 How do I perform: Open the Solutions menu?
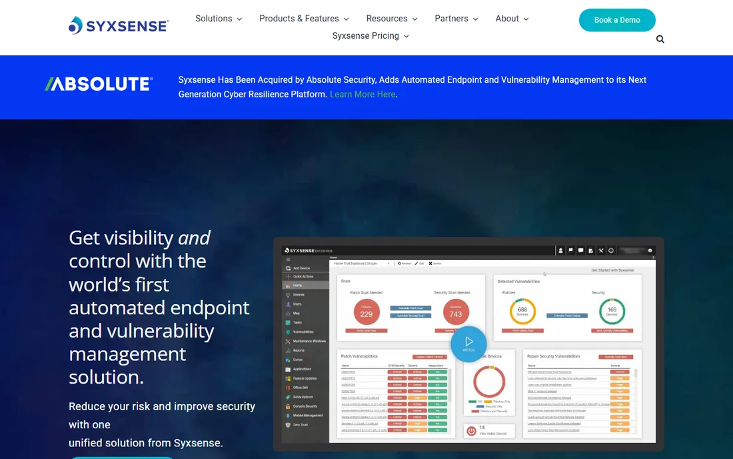tap(219, 19)
